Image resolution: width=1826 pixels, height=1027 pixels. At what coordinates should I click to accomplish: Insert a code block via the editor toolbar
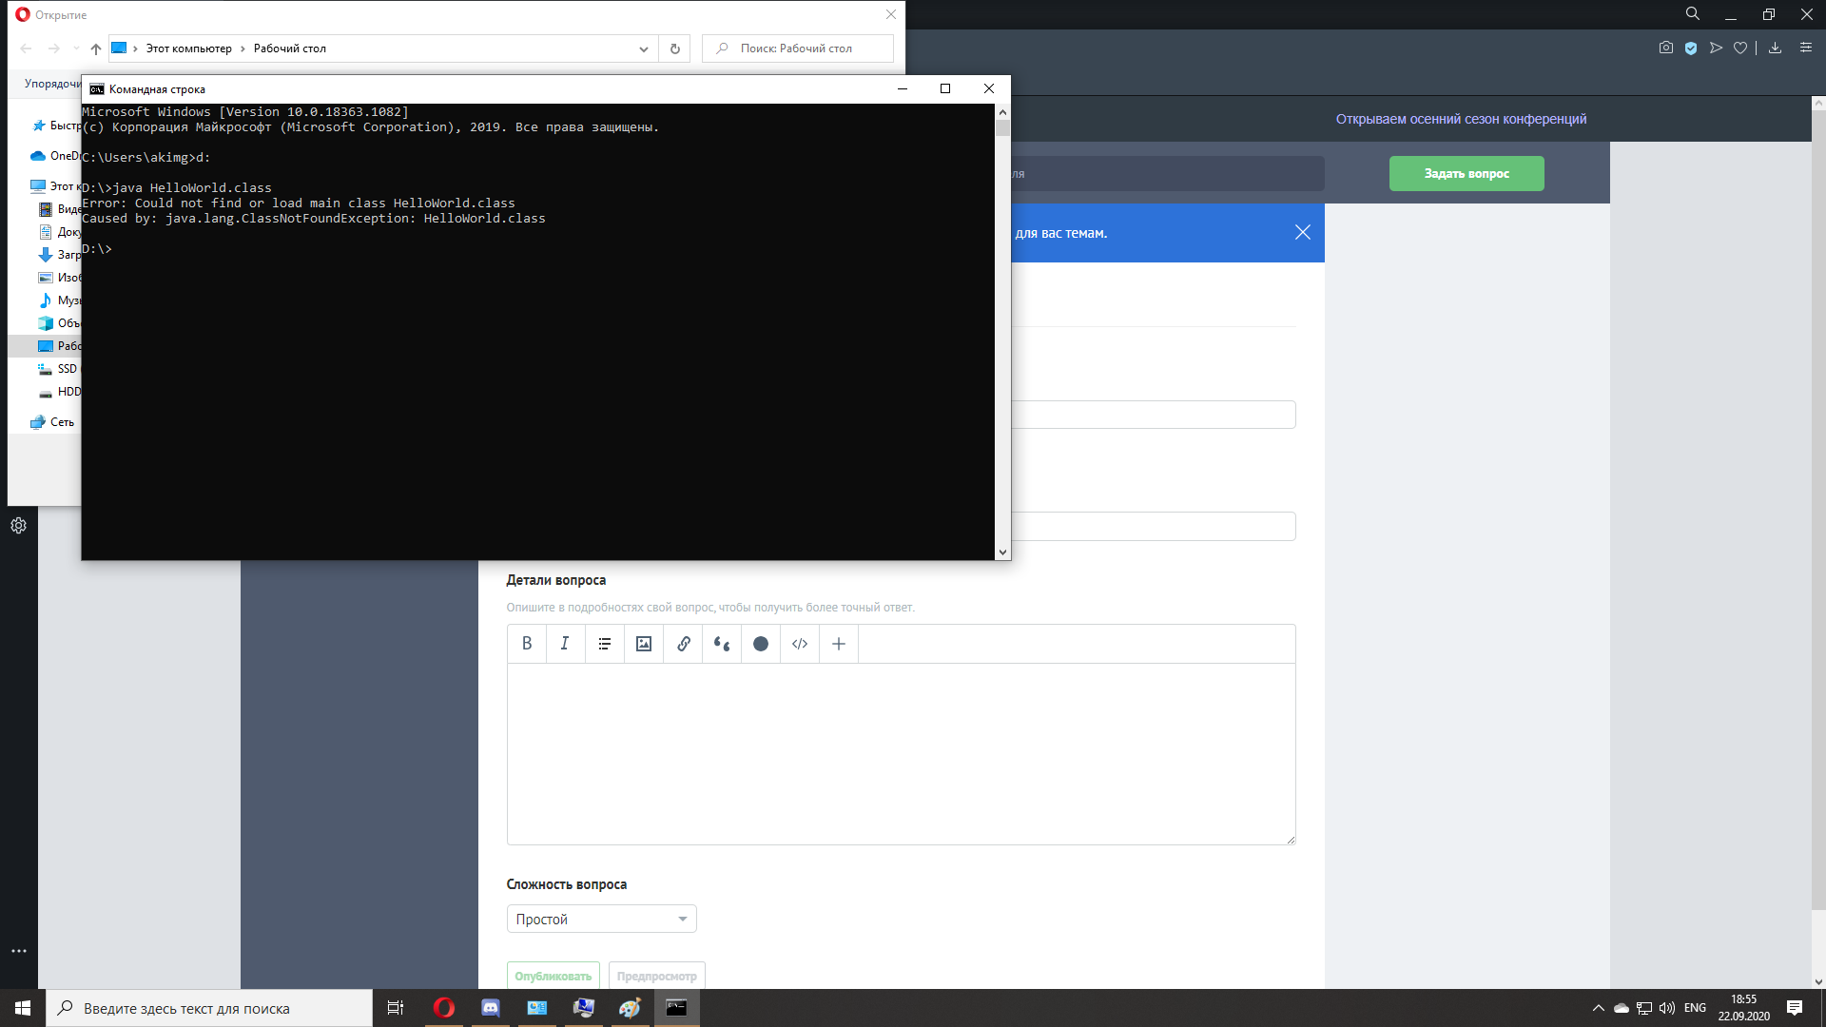[800, 644]
